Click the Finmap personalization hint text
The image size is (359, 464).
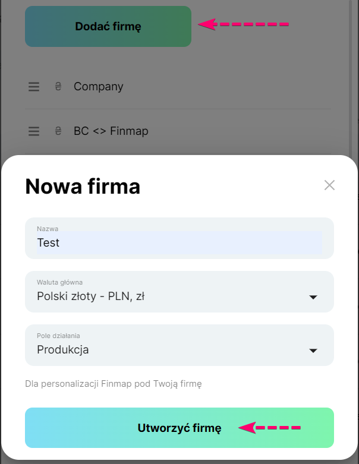114,384
